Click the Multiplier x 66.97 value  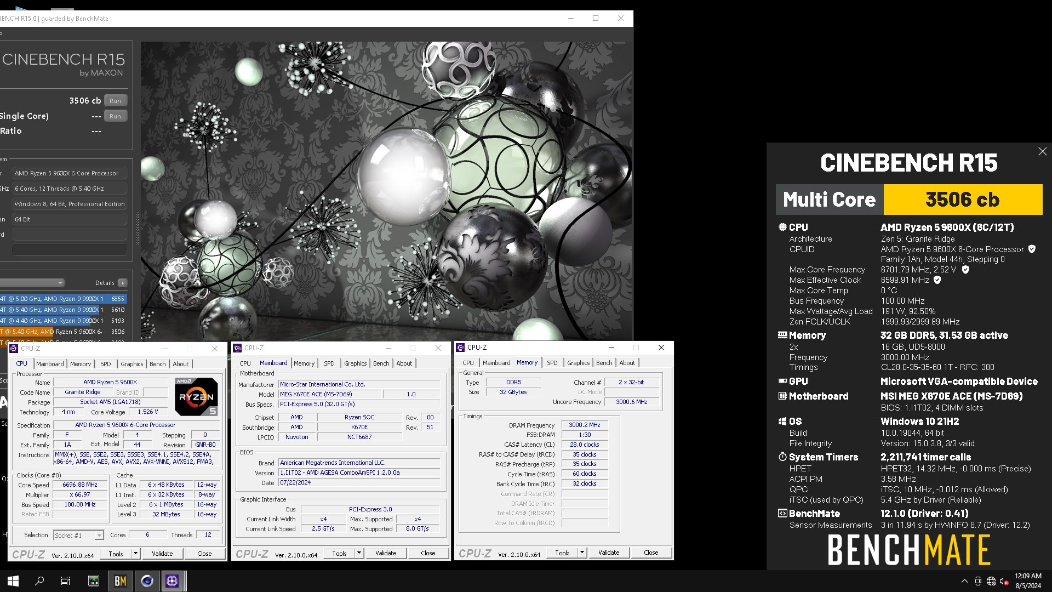pyautogui.click(x=80, y=494)
